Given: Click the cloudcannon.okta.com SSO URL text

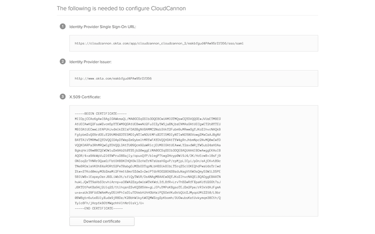Looking at the screenshot, I should pos(159,44).
